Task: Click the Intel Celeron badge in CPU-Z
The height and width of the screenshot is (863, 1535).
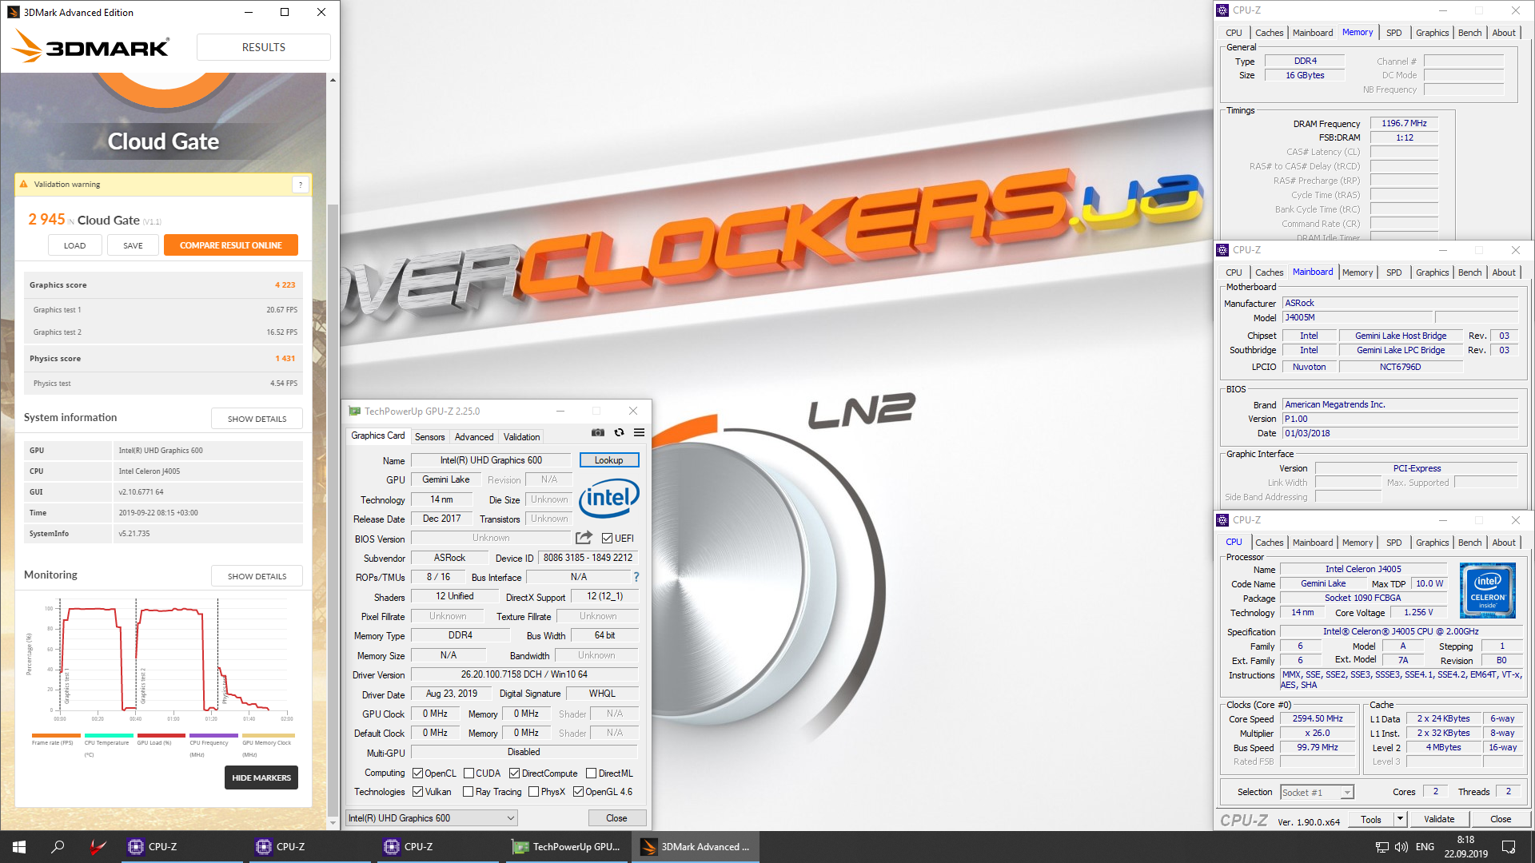Action: pyautogui.click(x=1487, y=591)
